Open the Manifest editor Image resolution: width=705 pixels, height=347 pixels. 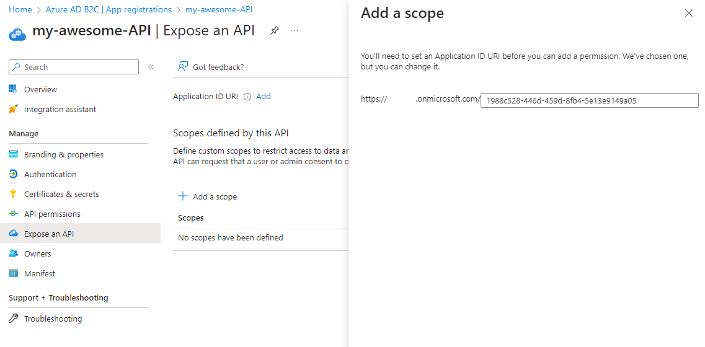(x=40, y=273)
